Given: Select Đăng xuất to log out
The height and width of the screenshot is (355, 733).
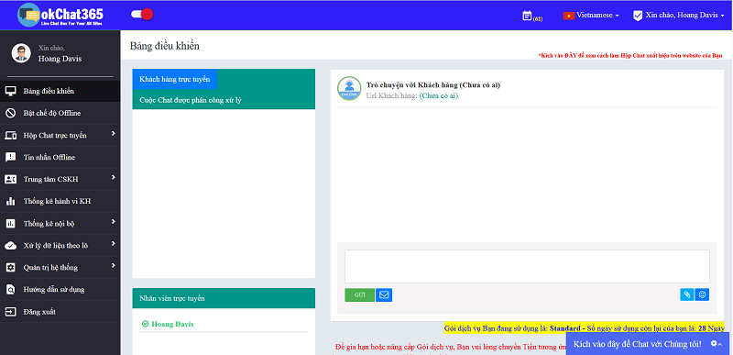Looking at the screenshot, I should [x=60, y=312].
